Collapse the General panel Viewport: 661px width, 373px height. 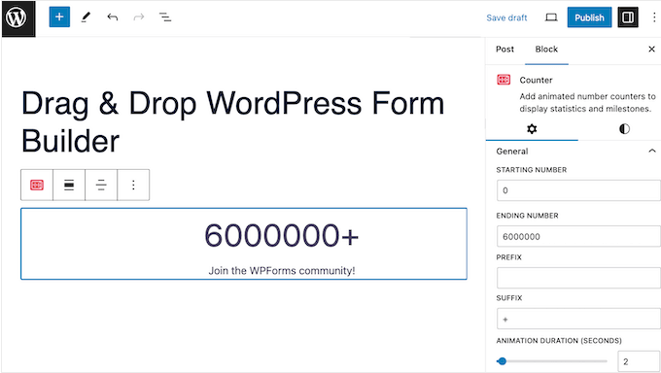652,151
